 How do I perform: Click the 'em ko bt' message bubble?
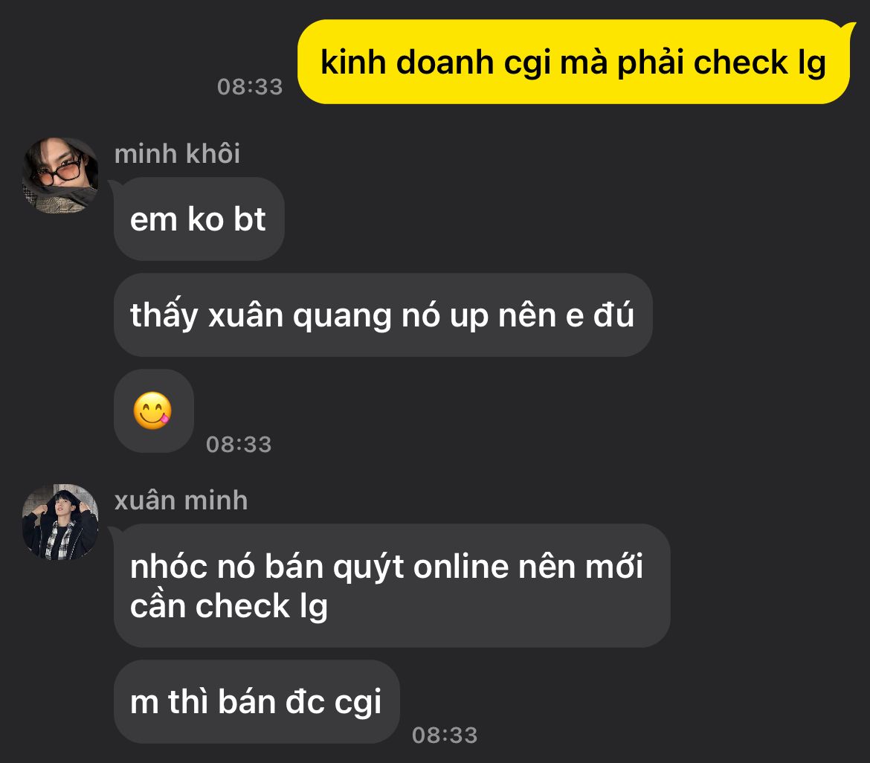pos(199,219)
